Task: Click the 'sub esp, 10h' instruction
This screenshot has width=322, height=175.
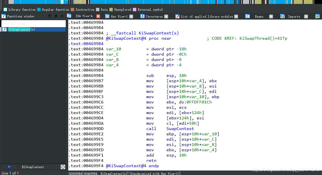Action: pos(166,75)
